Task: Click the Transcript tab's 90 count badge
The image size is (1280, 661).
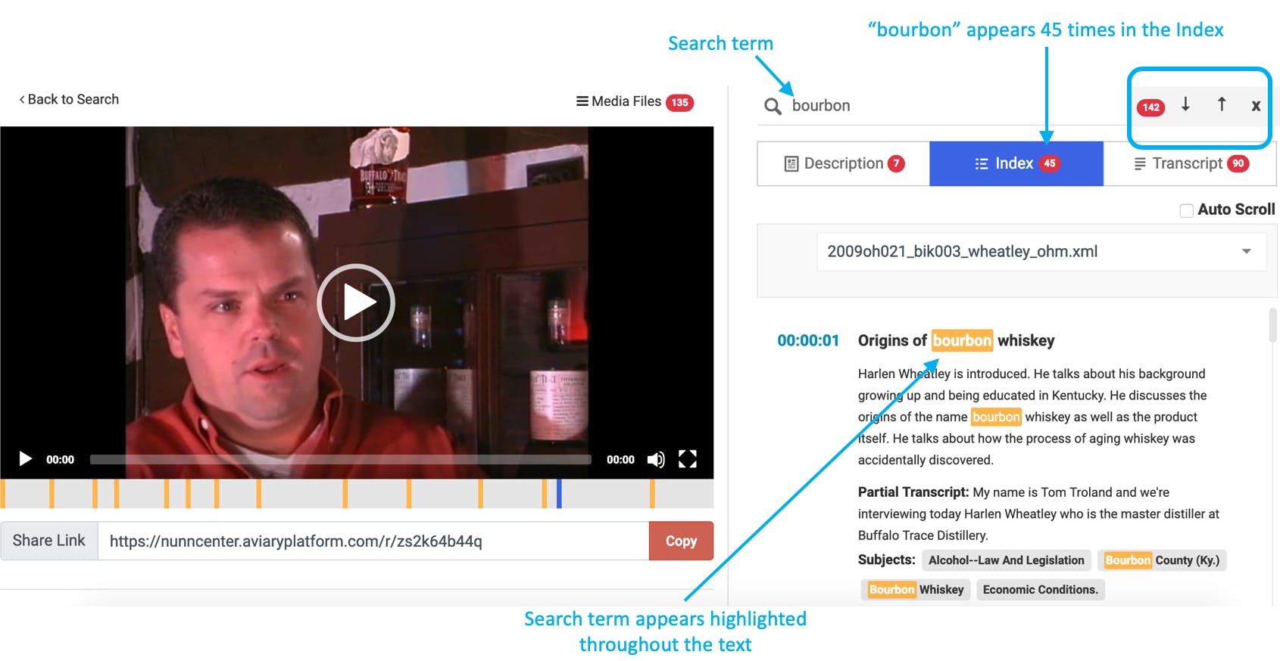Action: (x=1238, y=163)
